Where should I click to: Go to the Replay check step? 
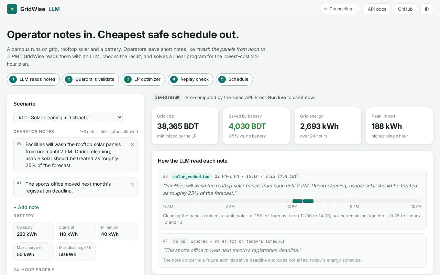point(190,79)
